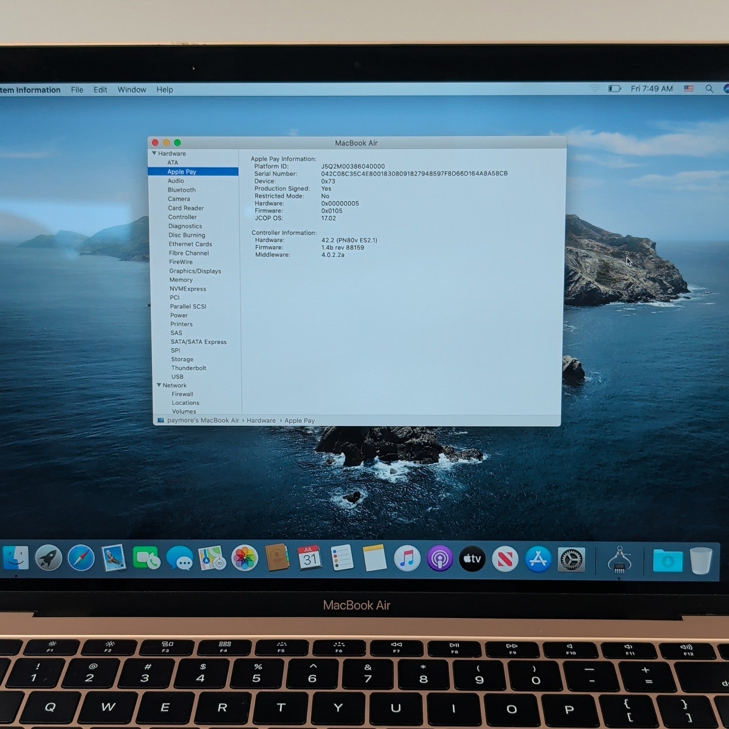Open Safari from the Dock
Screen dimensions: 729x729
81,558
